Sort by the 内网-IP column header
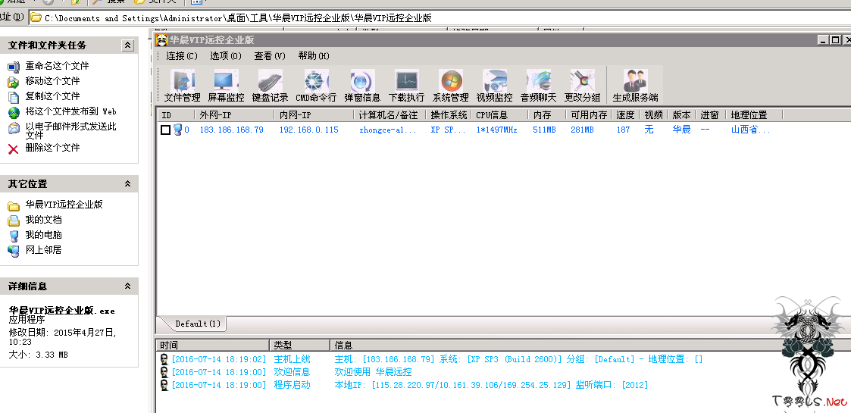Viewport: 851px width, 413px height. pyautogui.click(x=314, y=115)
